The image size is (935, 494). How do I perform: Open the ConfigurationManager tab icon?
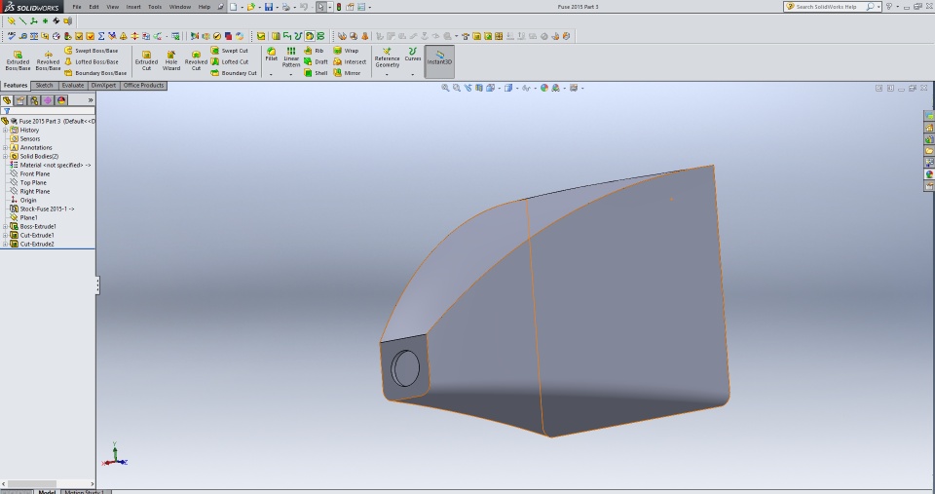tap(34, 100)
